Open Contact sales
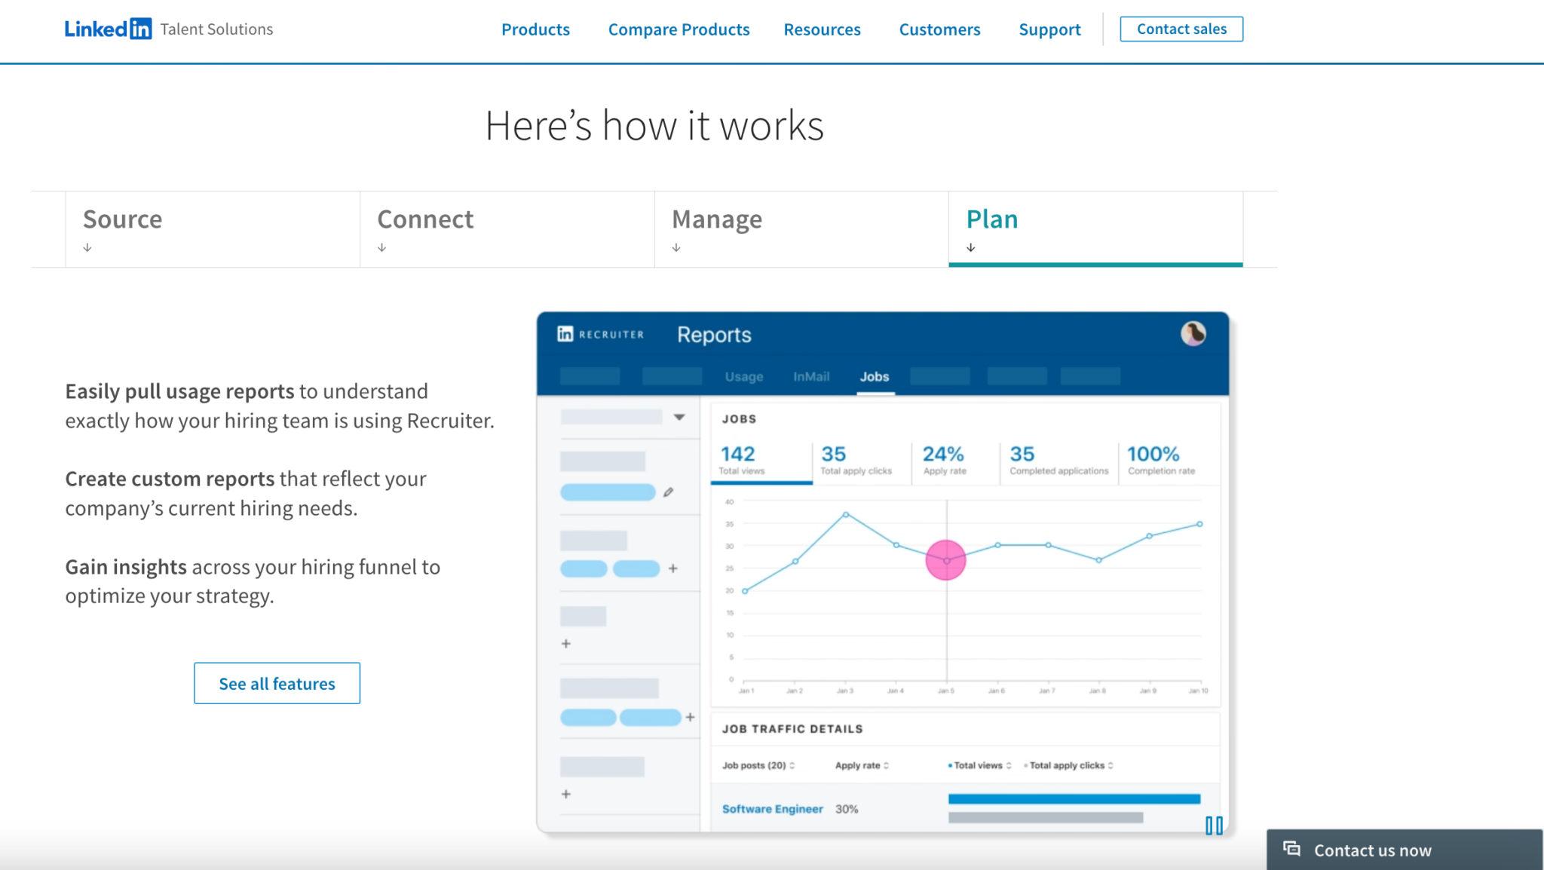 point(1181,29)
